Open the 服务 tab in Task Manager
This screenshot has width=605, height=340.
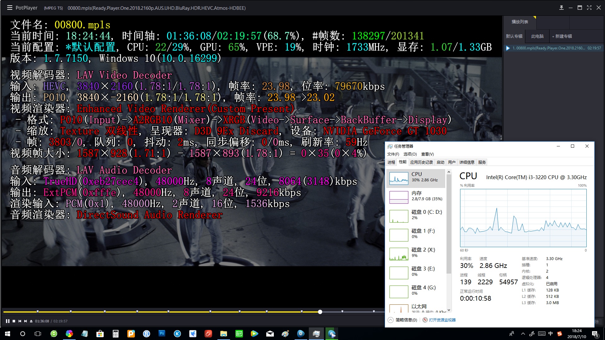[x=482, y=162]
